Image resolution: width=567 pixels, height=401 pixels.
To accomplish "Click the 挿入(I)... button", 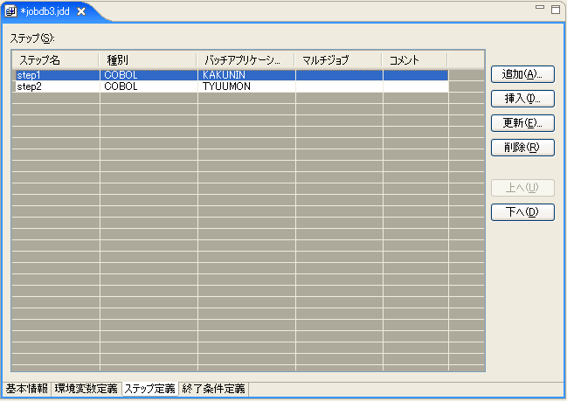I will tap(522, 99).
